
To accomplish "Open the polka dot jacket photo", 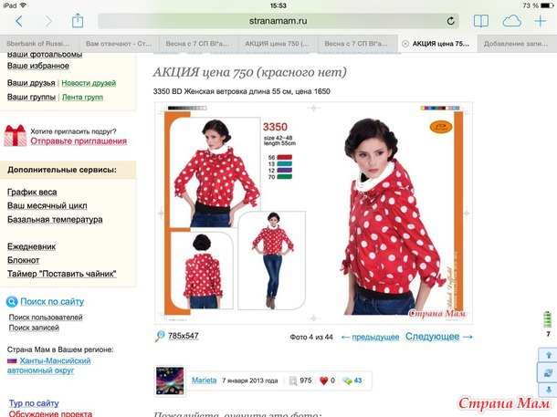I will pos(314,213).
